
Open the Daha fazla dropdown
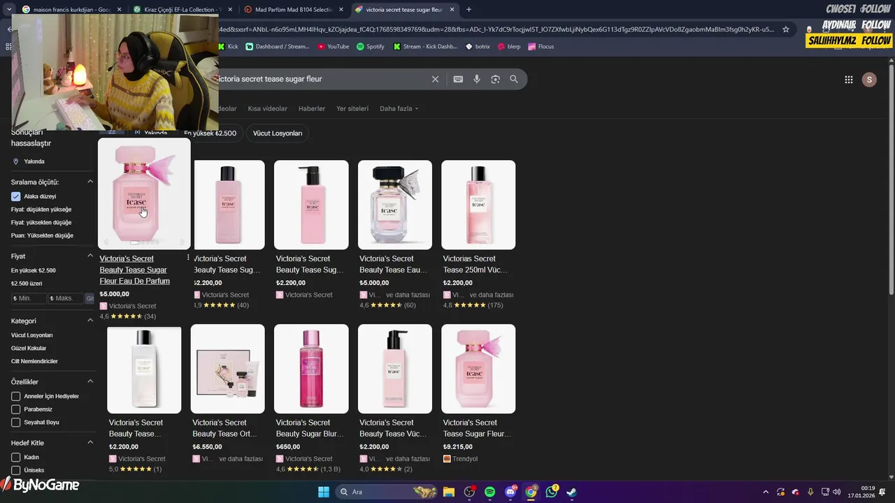click(x=399, y=109)
